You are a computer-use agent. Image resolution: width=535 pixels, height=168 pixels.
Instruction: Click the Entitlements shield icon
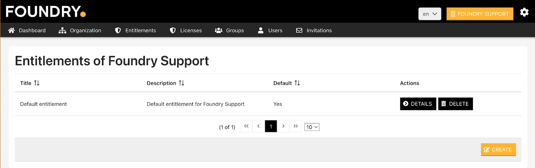[x=118, y=30]
